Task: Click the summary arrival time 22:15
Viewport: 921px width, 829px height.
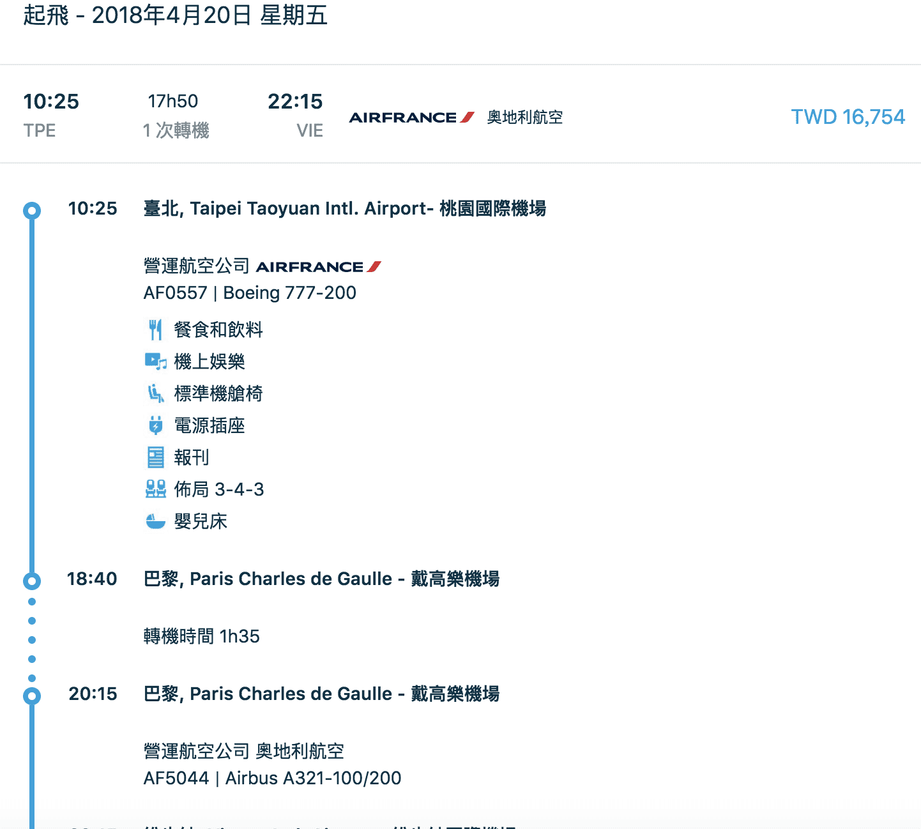Action: point(295,102)
